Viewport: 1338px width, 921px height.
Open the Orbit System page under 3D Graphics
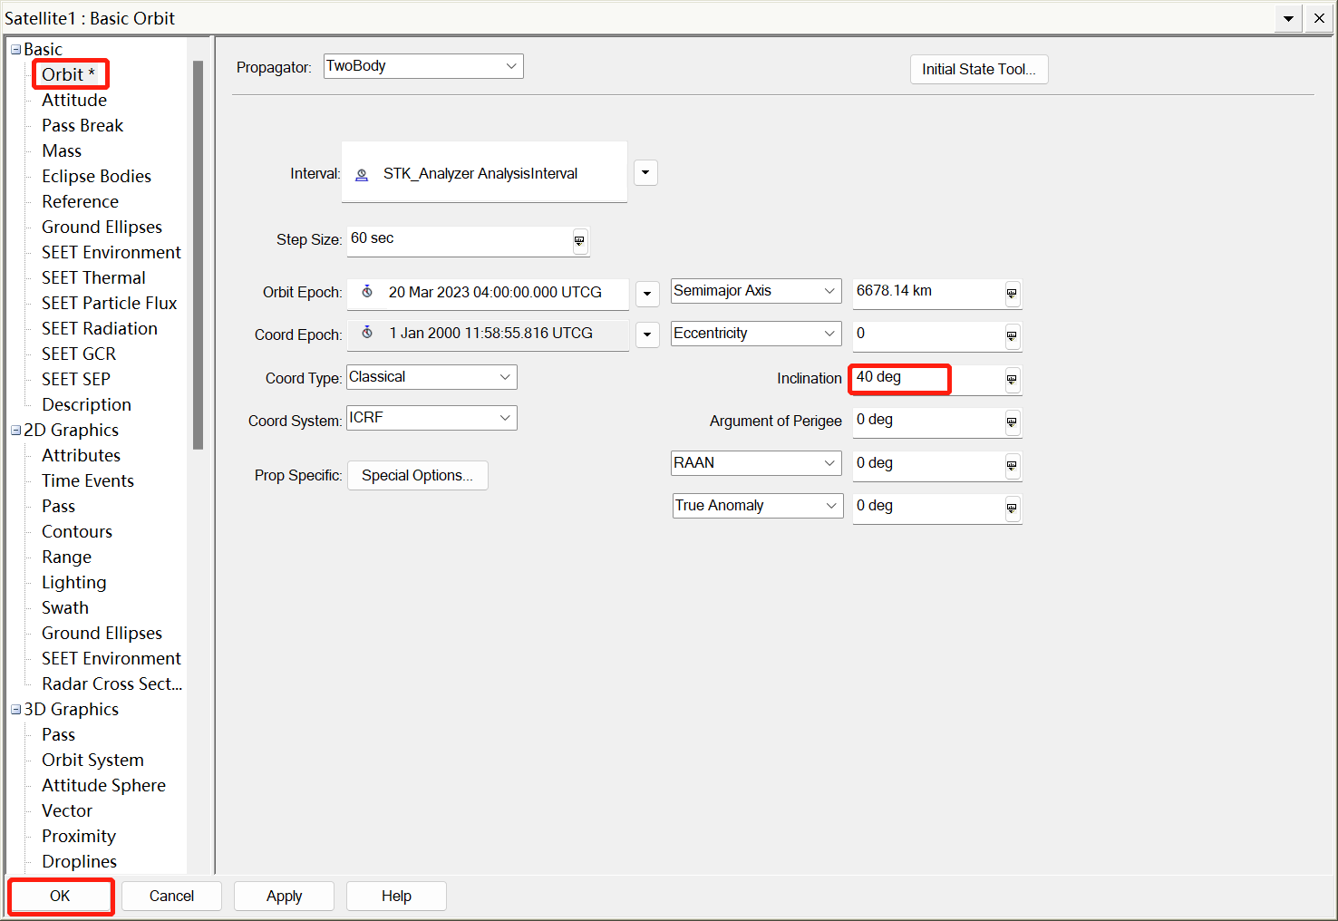click(92, 761)
